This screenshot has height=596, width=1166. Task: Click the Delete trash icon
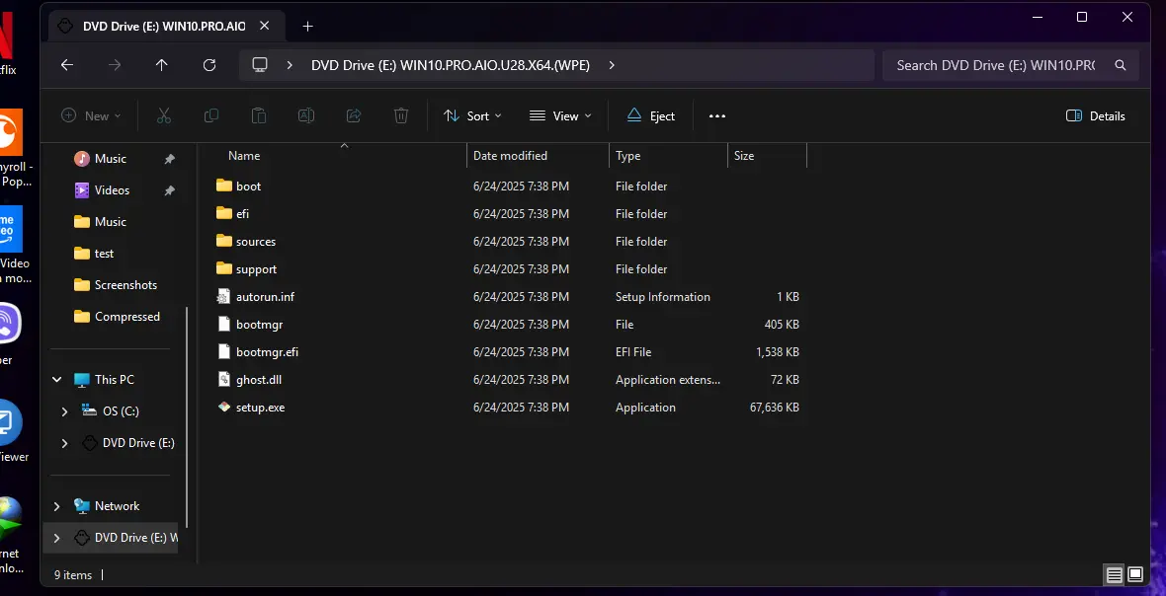[401, 115]
